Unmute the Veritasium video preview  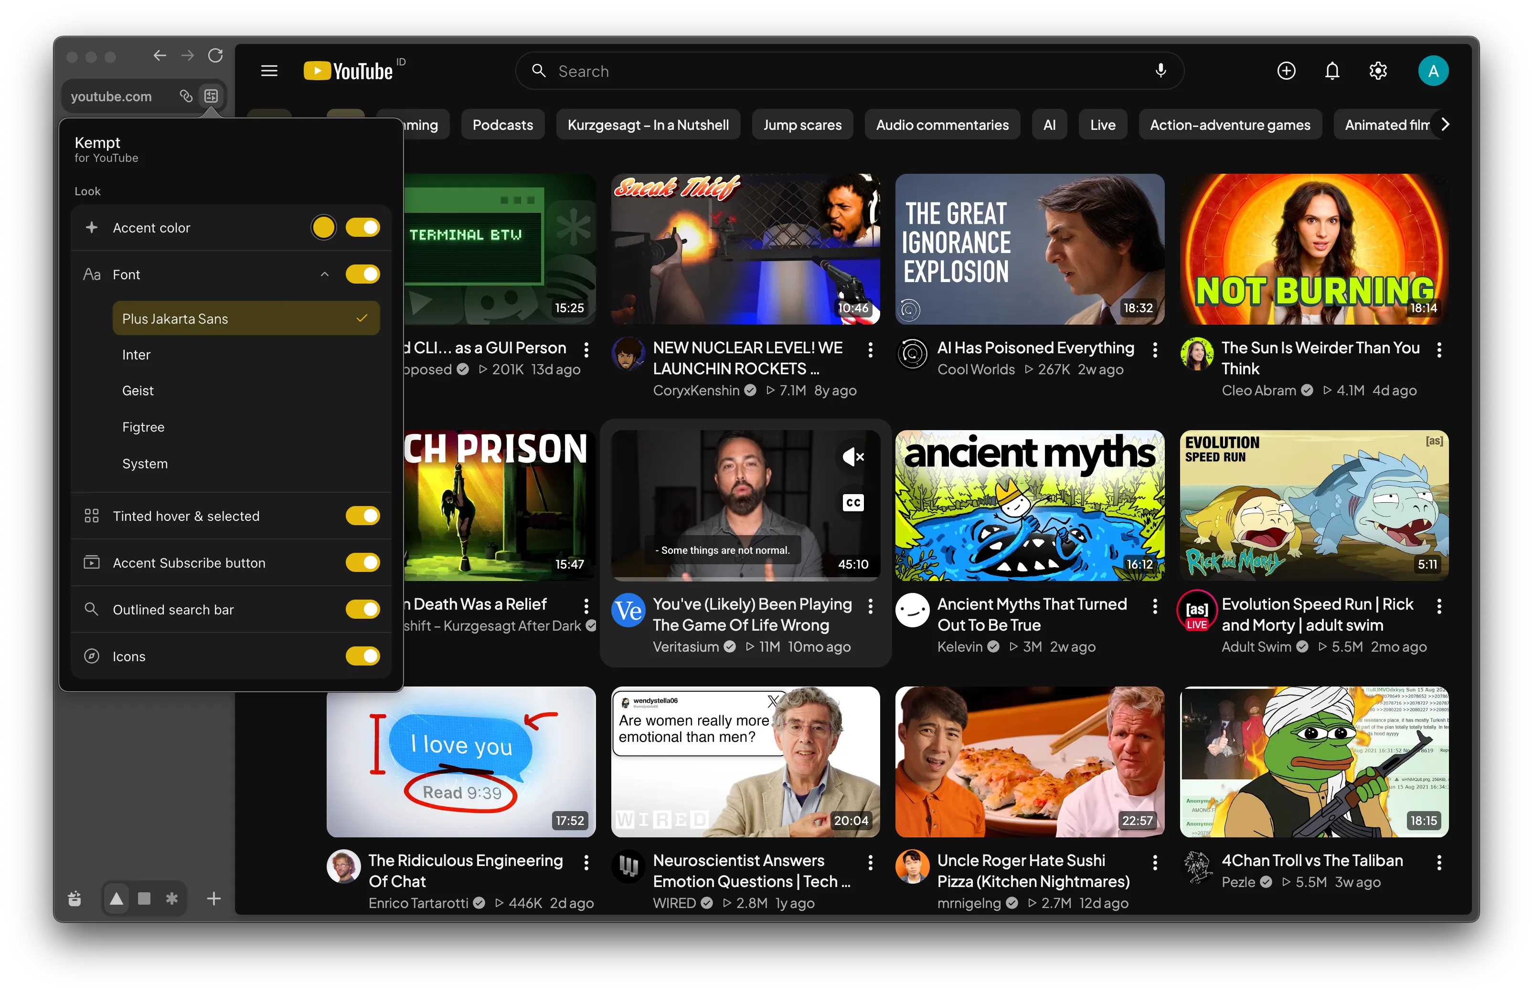(853, 456)
